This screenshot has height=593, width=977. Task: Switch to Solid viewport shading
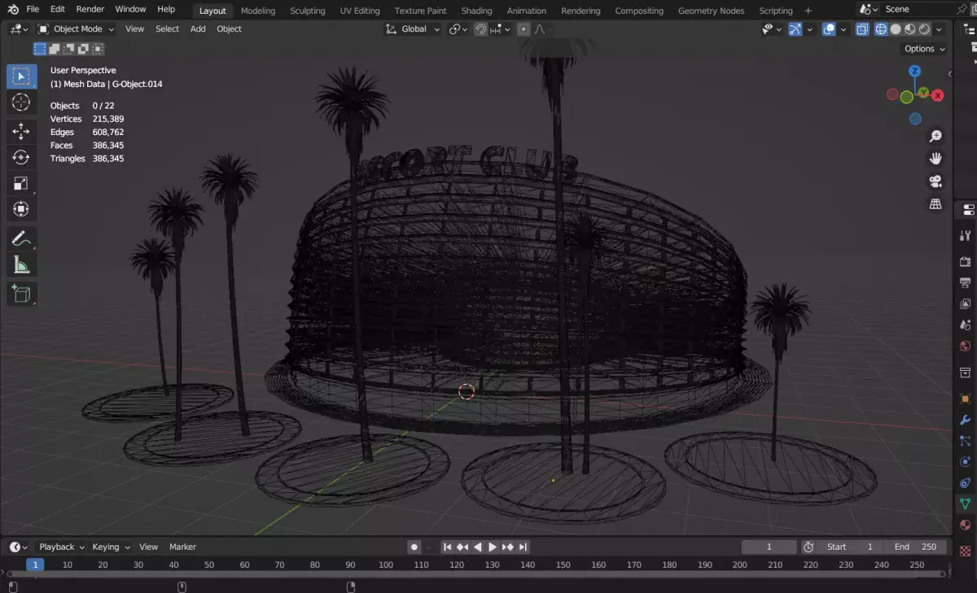click(896, 29)
